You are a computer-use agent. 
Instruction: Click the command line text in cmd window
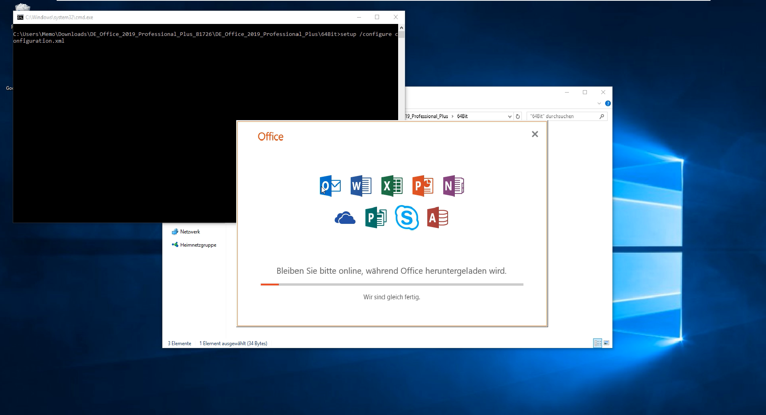(x=205, y=38)
